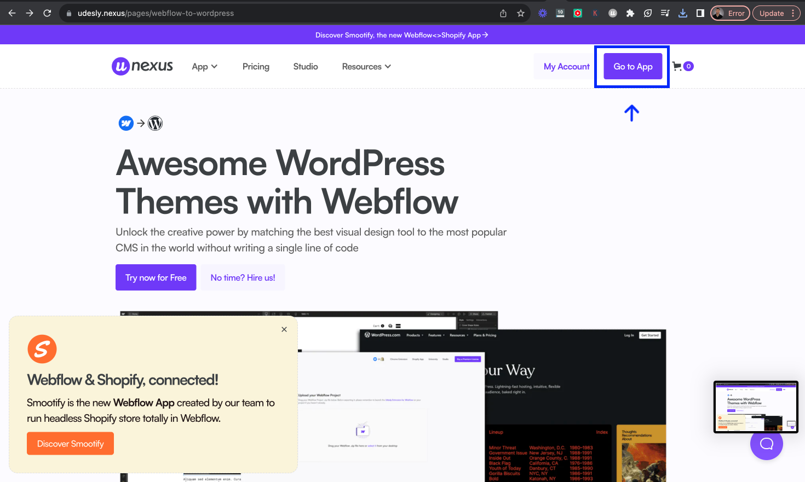Image resolution: width=805 pixels, height=482 pixels.
Task: Click the Udesly nexus logo
Action: 142,66
